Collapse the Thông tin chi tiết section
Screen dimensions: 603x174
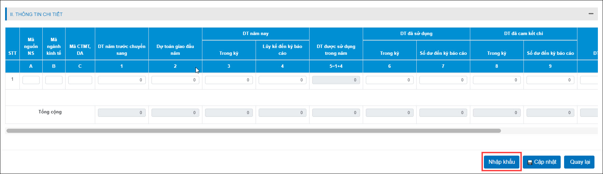click(591, 14)
